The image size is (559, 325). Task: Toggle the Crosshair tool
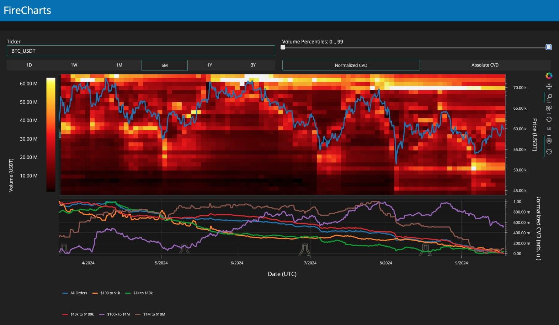coord(549,152)
